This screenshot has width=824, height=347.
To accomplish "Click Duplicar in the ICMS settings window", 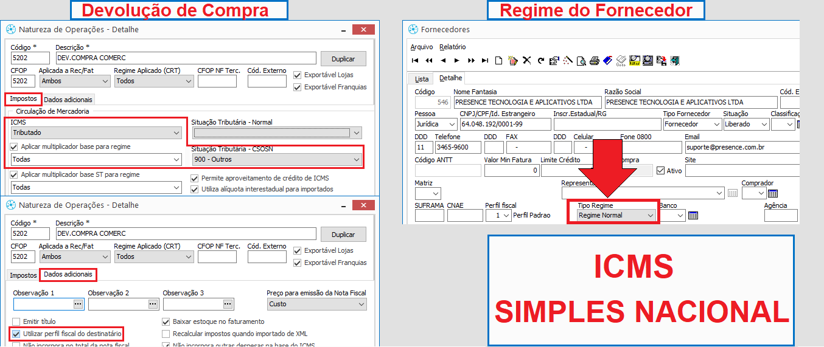I will coord(343,59).
